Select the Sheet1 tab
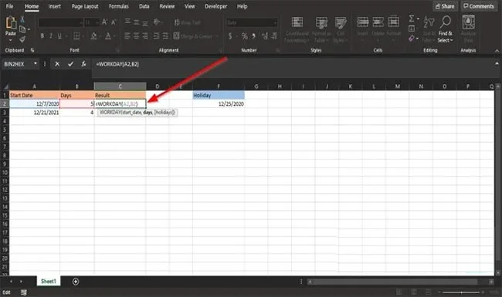Viewport: 502px width, 297px height. click(x=49, y=282)
